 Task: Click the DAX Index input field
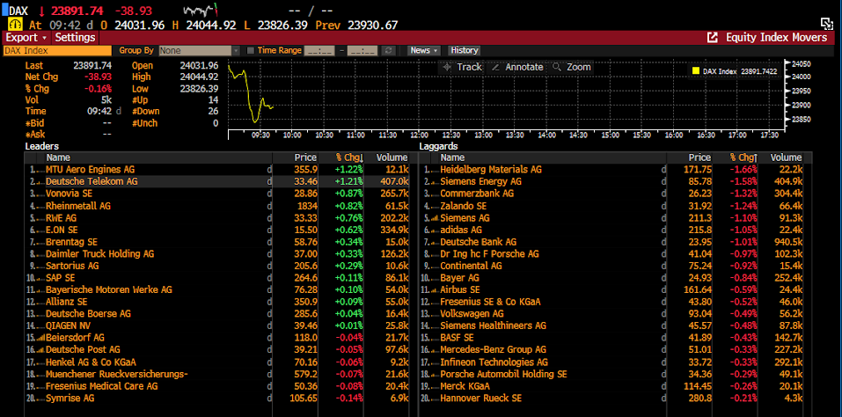[57, 50]
